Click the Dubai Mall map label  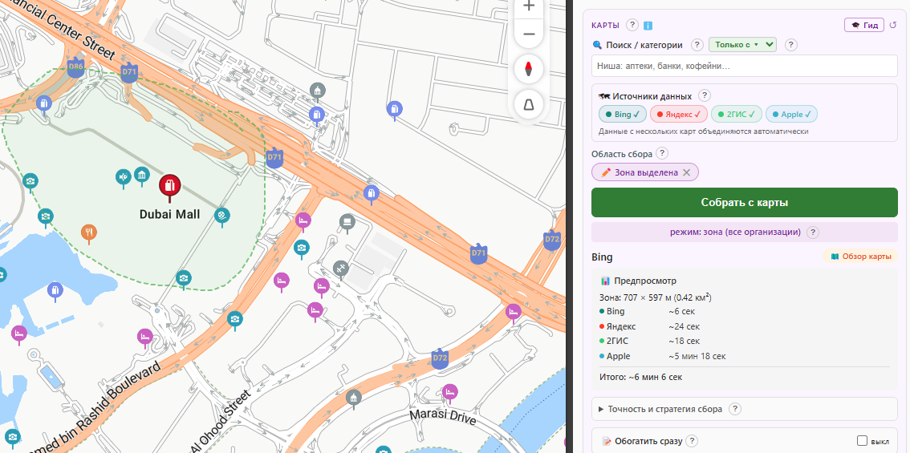pyautogui.click(x=169, y=214)
